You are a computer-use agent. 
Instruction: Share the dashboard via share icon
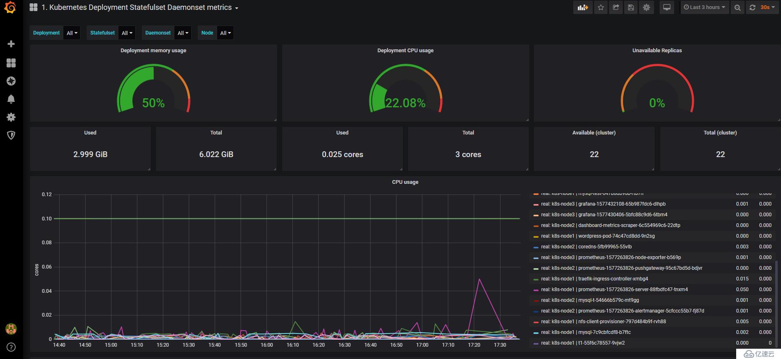point(616,7)
